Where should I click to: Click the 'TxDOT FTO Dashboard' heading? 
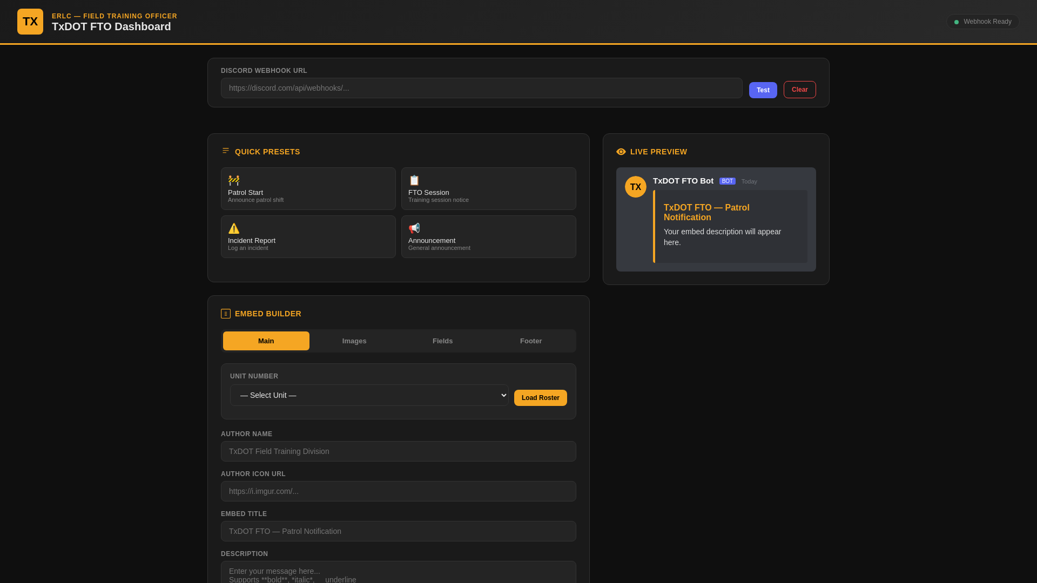(x=111, y=26)
